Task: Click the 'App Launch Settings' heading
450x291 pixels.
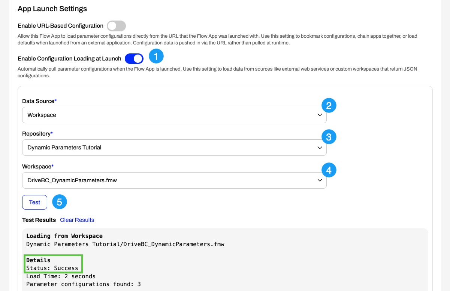Action: 52,9
